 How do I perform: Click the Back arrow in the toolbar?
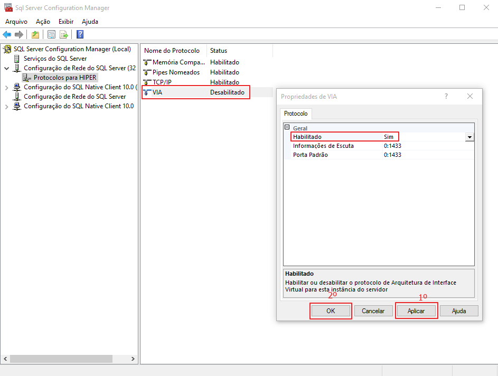click(7, 35)
